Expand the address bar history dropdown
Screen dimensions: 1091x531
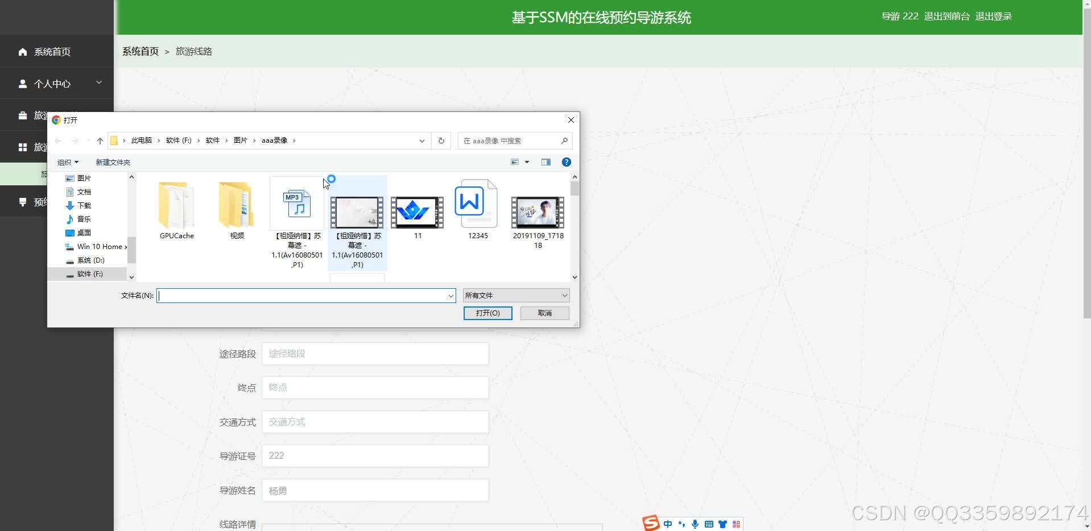pos(422,140)
